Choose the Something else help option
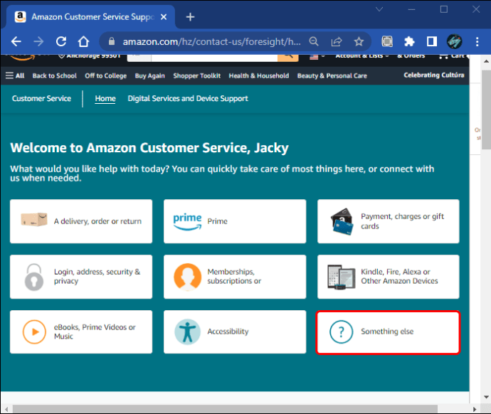 tap(388, 331)
